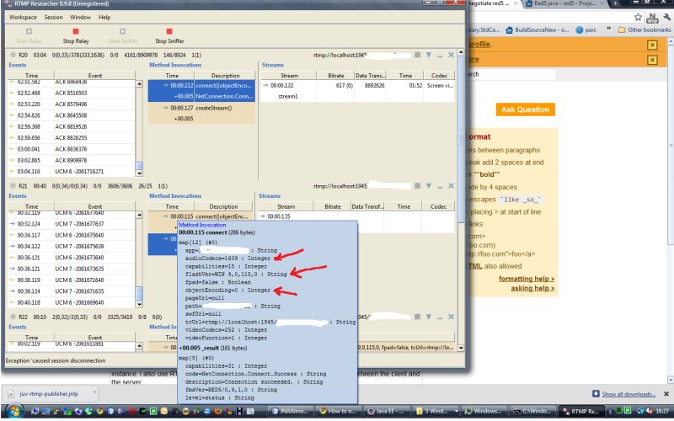
Task: Click the R20 session status circle
Action: pos(13,55)
